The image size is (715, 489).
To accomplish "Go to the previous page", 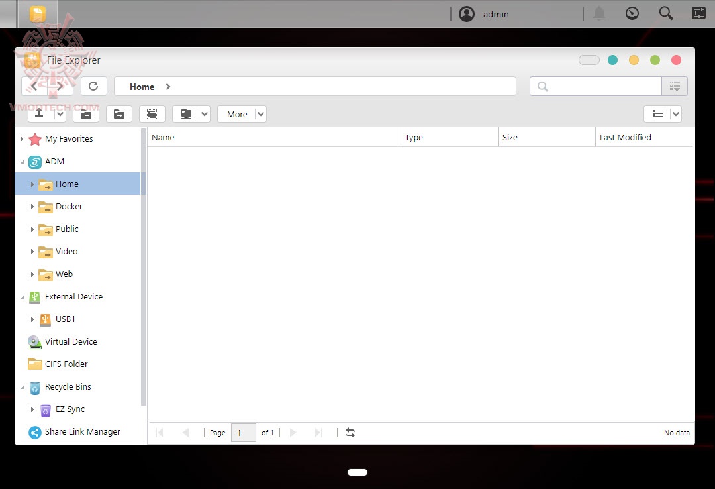I will (185, 433).
